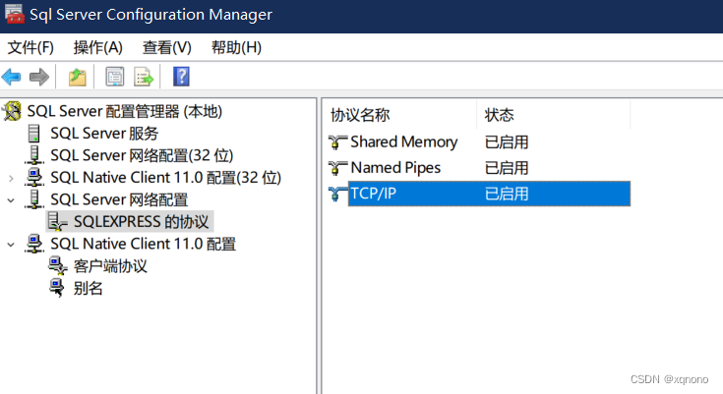The image size is (723, 394).
Task: Open the Properties toolbar icon
Action: point(115,77)
